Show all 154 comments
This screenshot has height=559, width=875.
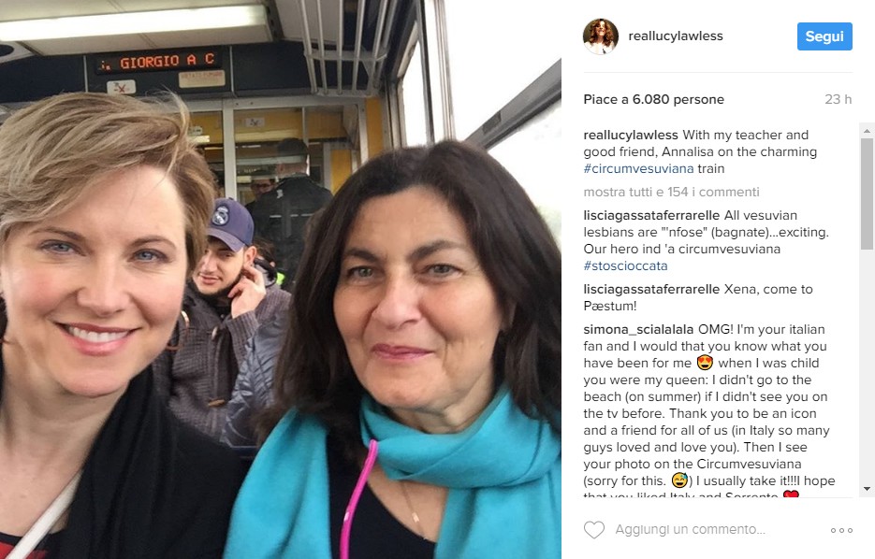tap(671, 193)
